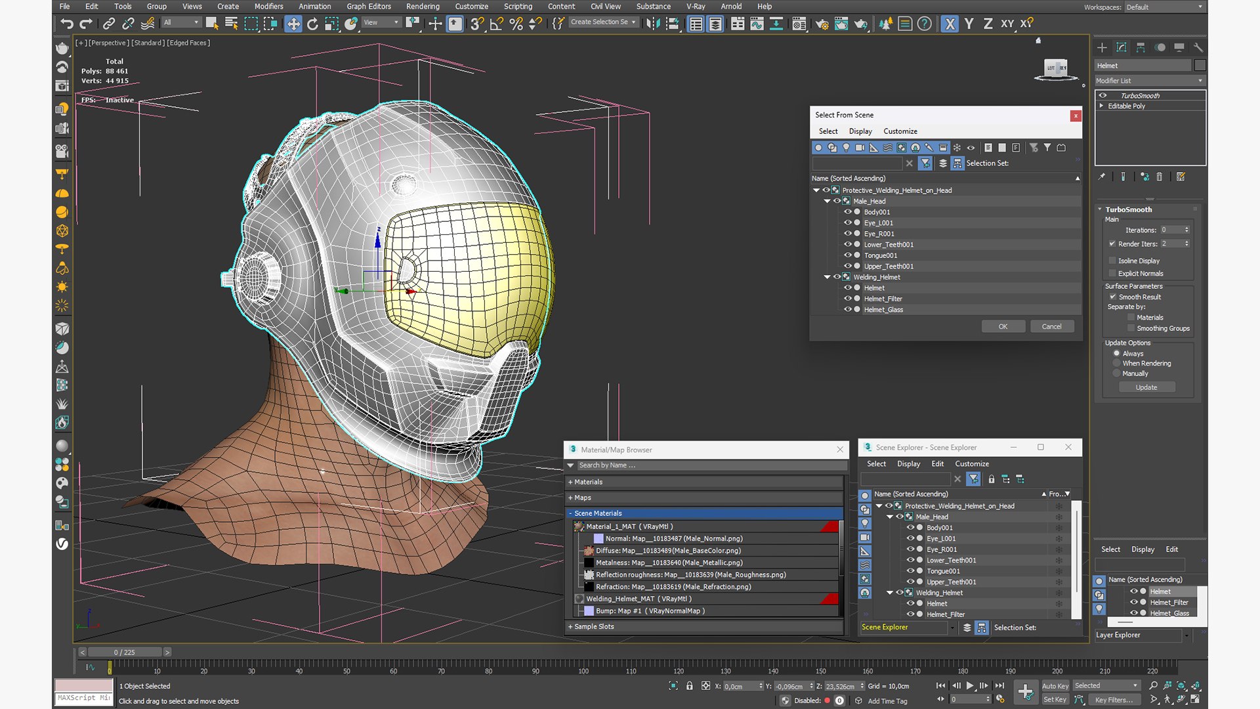Open the View reference coordinate dropdown
The image size is (1260, 709).
(x=381, y=23)
